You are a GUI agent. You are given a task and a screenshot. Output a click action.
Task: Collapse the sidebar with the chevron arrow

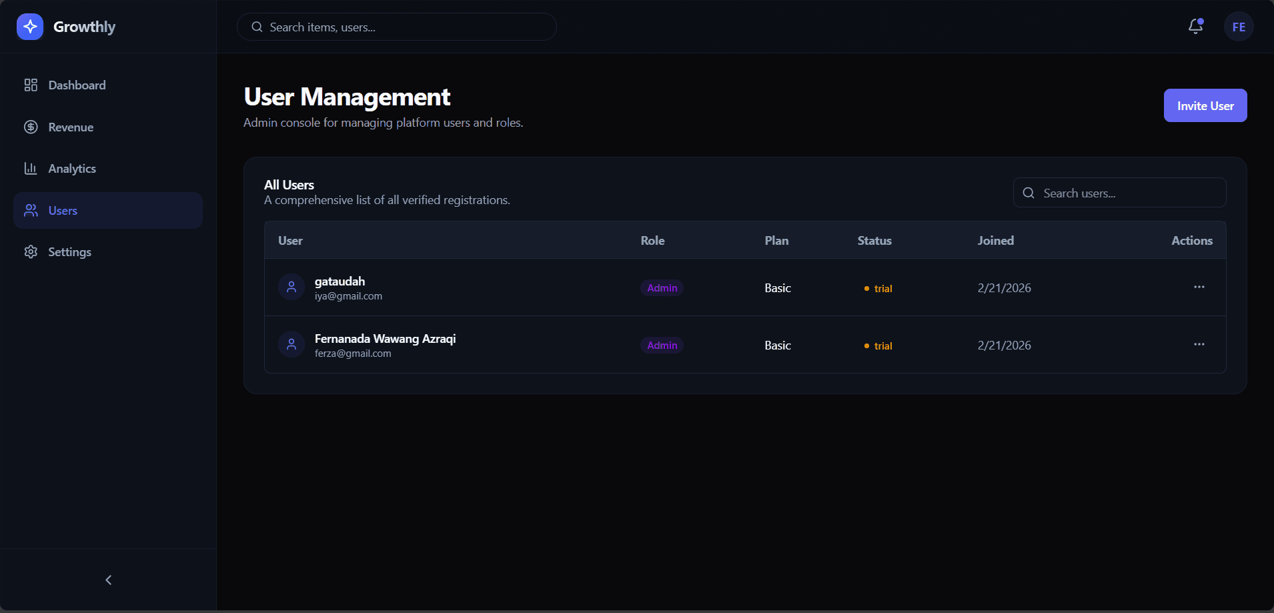[x=109, y=580]
